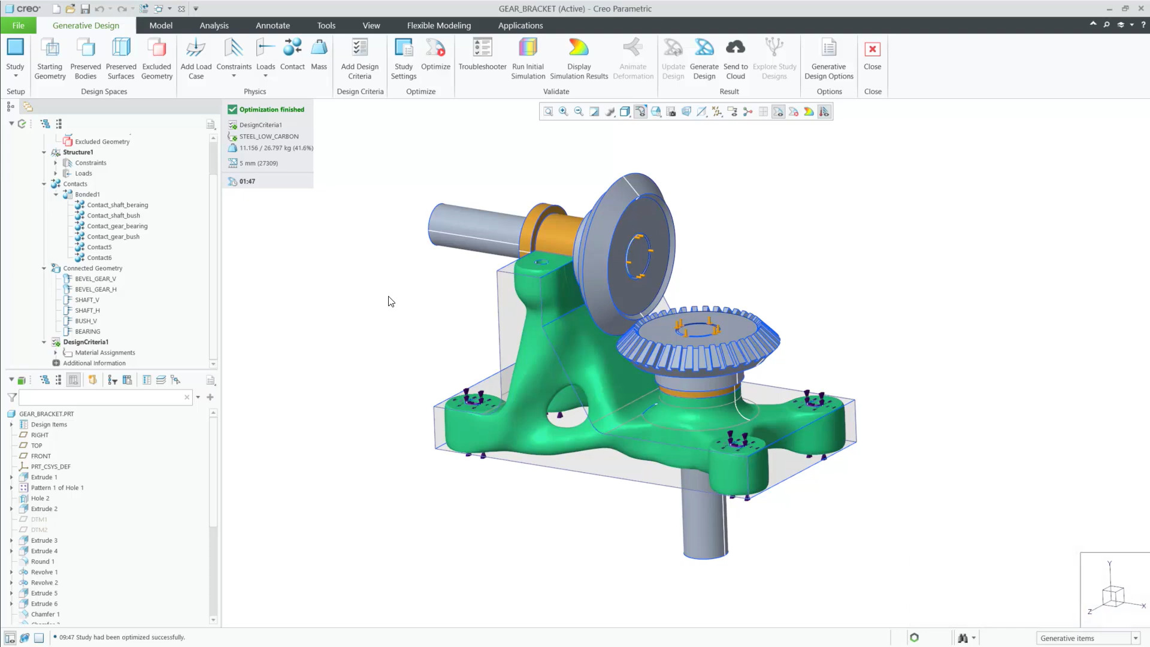
Task: Expand the Constraints tree node
Action: click(56, 163)
